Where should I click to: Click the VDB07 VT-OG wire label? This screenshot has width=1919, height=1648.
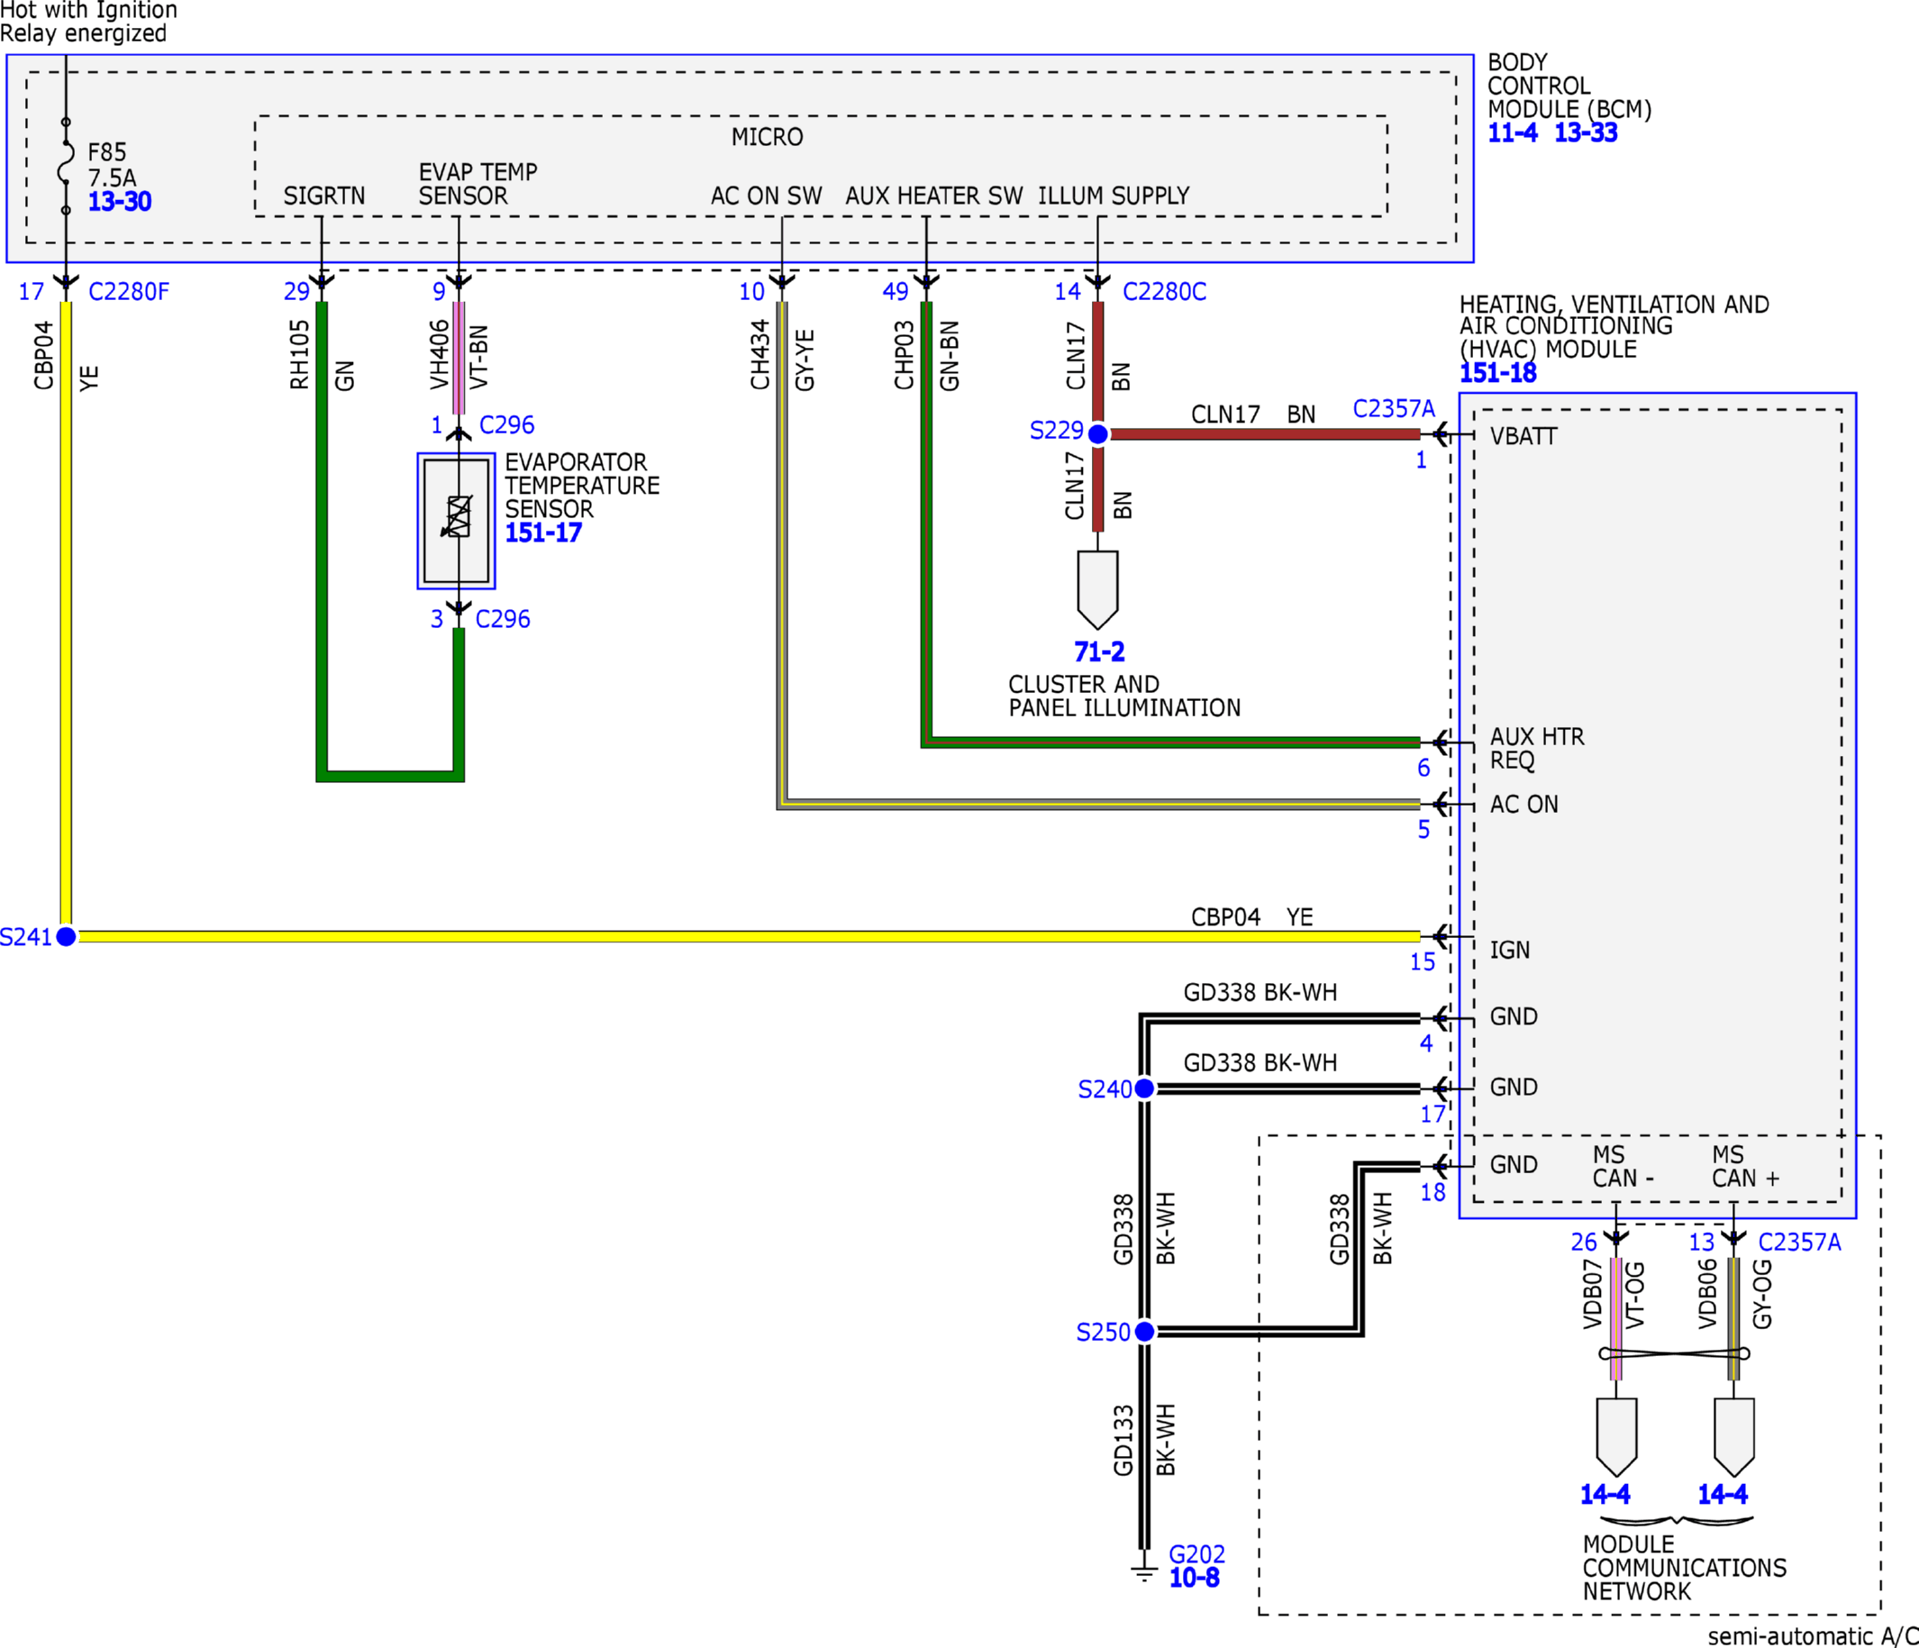1614,1294
